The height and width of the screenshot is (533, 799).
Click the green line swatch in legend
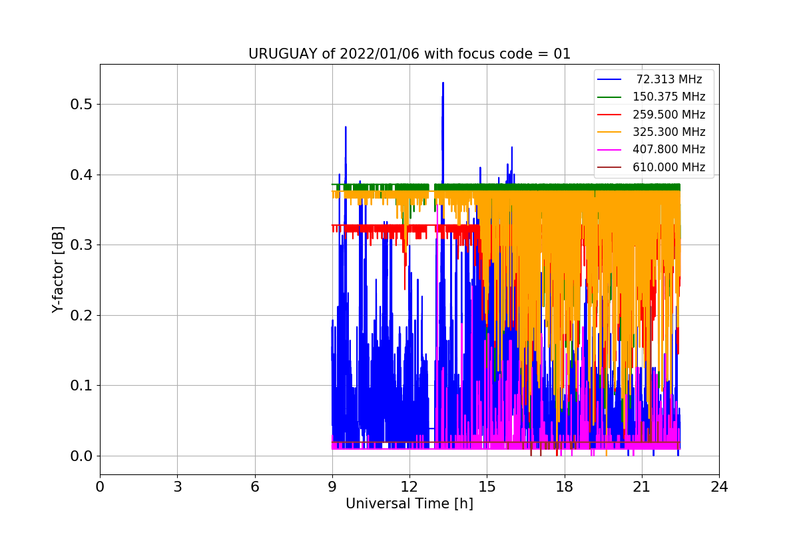pyautogui.click(x=610, y=97)
